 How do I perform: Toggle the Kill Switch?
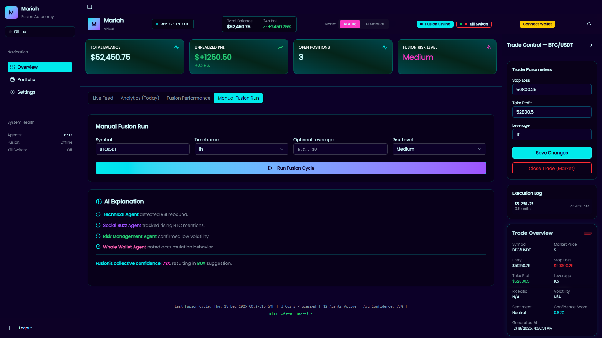click(474, 24)
